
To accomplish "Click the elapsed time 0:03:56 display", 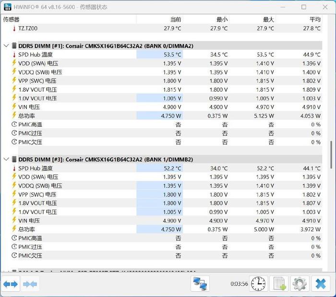I will tap(239, 284).
